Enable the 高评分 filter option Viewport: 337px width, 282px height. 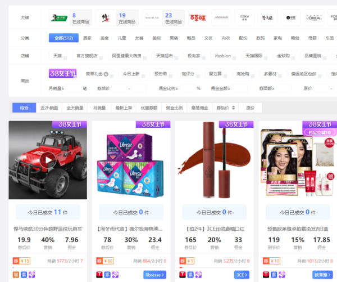pyautogui.click(x=187, y=74)
